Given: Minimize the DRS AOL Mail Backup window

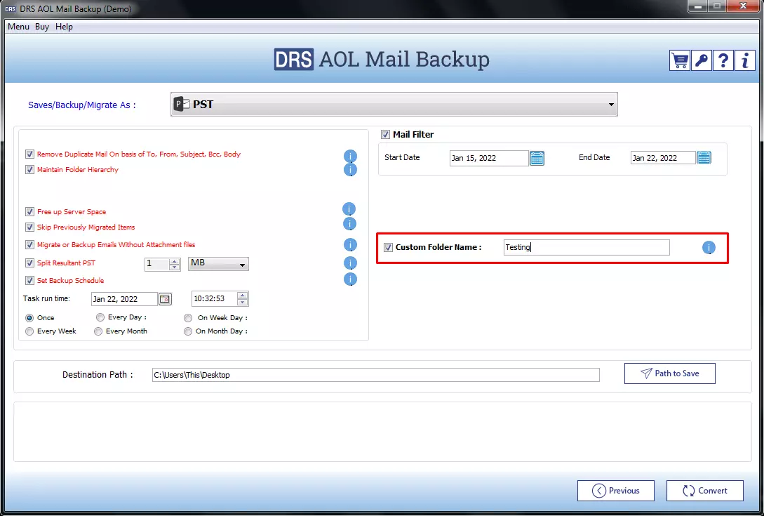Looking at the screenshot, I should pyautogui.click(x=699, y=7).
